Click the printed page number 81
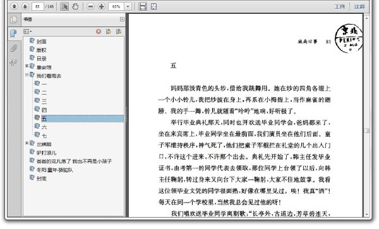 tap(328, 42)
